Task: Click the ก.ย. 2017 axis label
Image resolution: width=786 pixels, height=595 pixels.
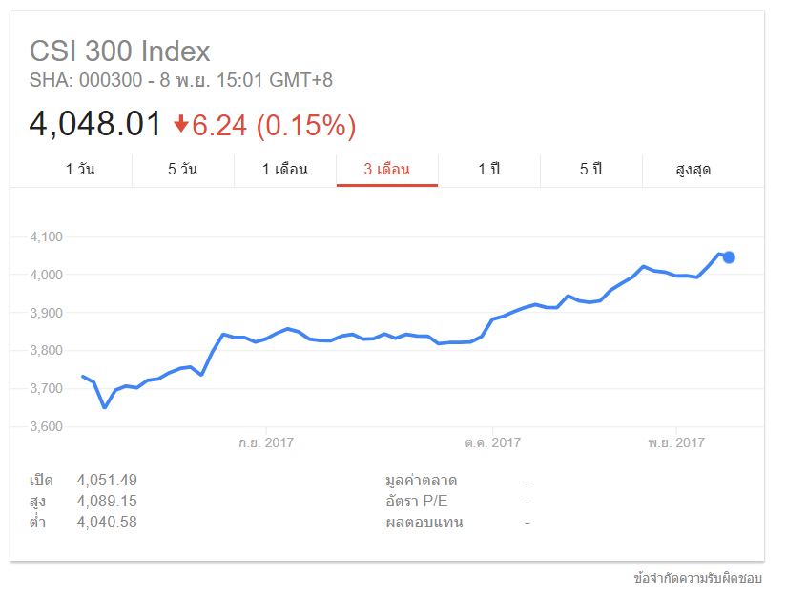Action: tap(266, 442)
